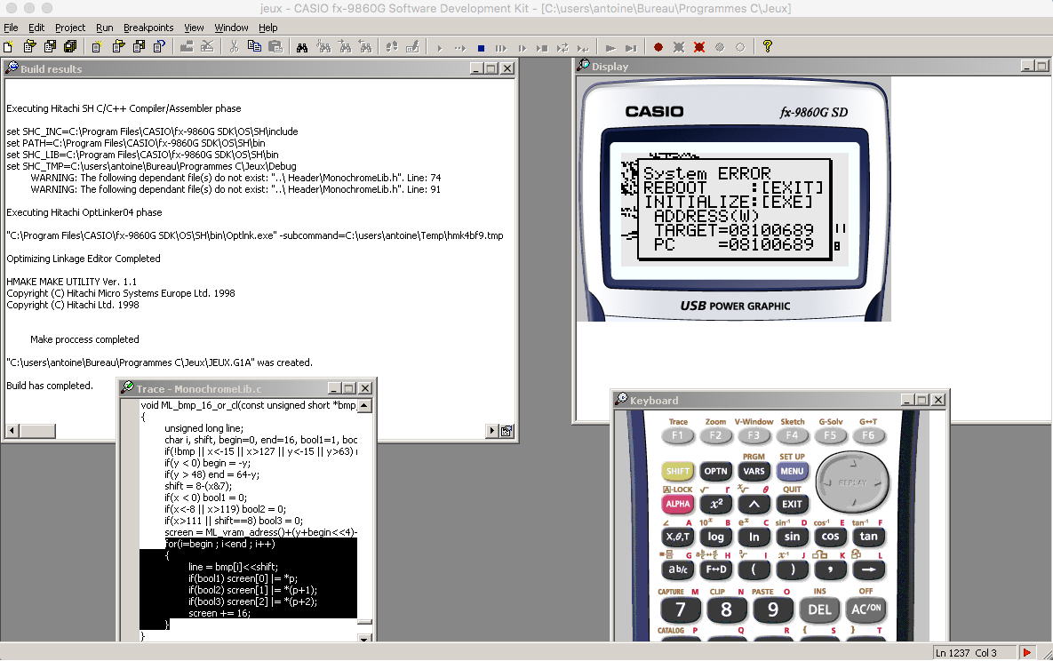
Task: Click the Build results horizontal scrollbar thumb
Action: (x=37, y=431)
